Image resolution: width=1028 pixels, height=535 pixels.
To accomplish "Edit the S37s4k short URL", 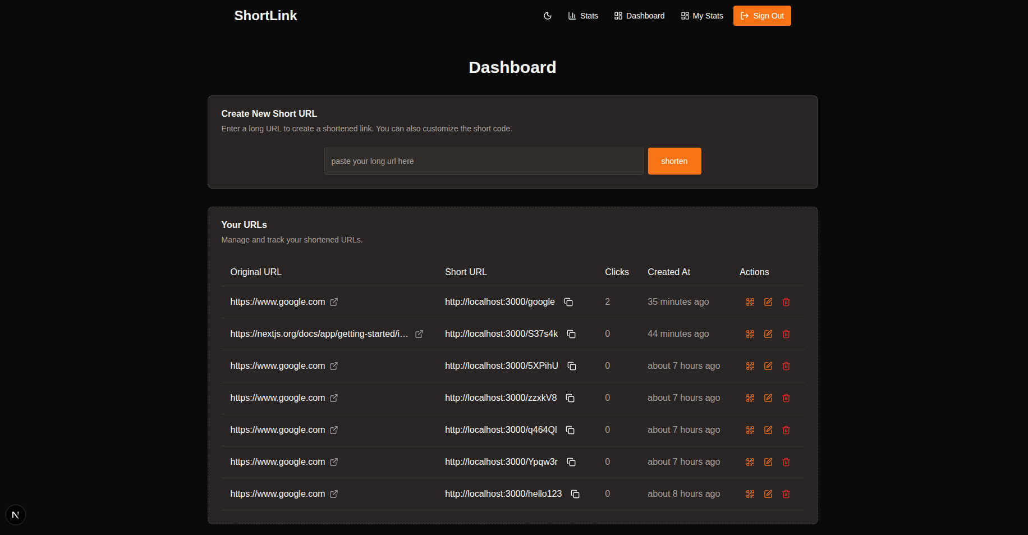I will [x=768, y=333].
